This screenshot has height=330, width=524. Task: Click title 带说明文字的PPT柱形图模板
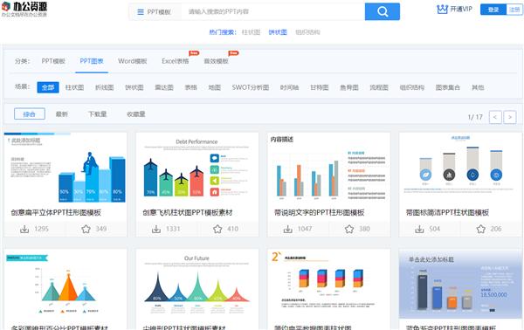coord(319,212)
